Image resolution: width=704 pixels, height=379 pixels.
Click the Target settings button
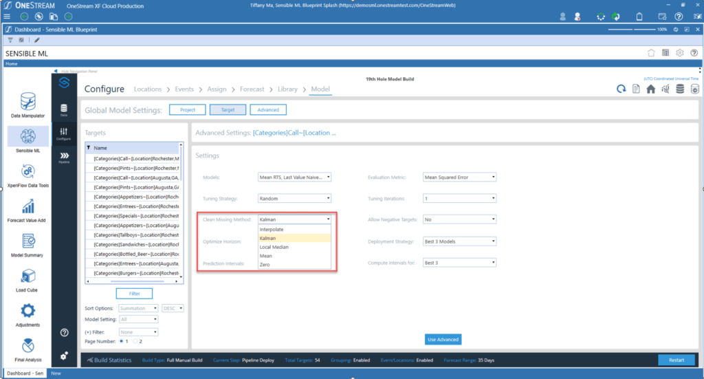[x=228, y=109]
